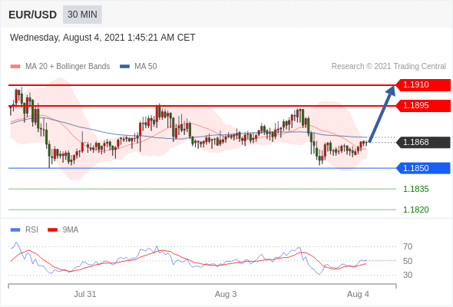
Task: Click the 9MA red legend swatch
Action: tap(52, 230)
